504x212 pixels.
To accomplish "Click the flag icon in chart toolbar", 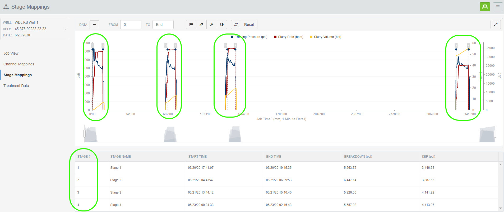I will click(x=191, y=25).
